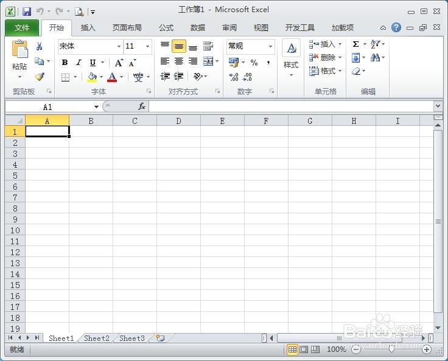Expand the formula bar
Viewport: 448px width, 361px height.
[x=438, y=106]
